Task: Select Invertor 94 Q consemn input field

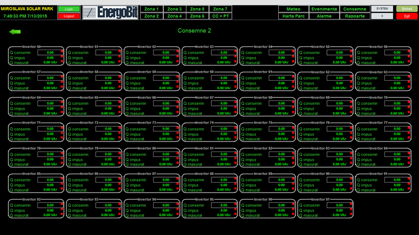Action: point(163,206)
